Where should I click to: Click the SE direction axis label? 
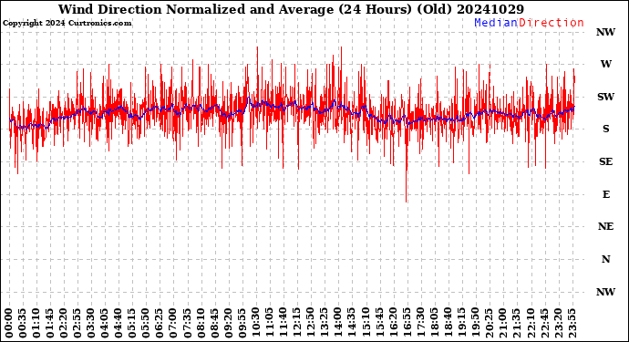605,161
